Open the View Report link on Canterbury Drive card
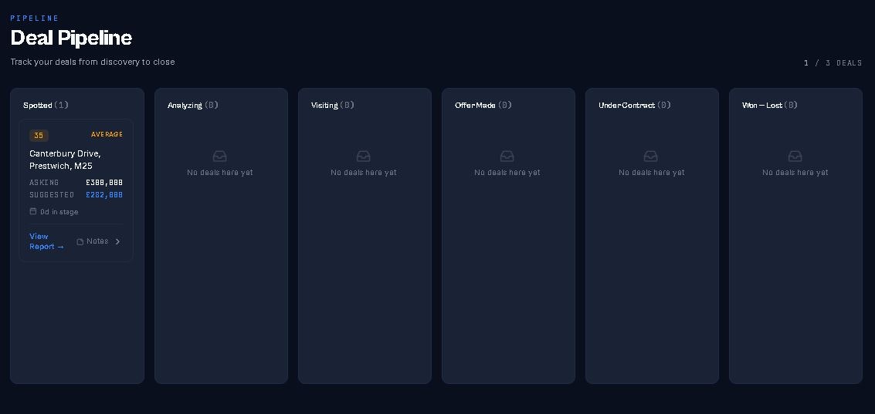The height and width of the screenshot is (414, 875). pos(47,241)
